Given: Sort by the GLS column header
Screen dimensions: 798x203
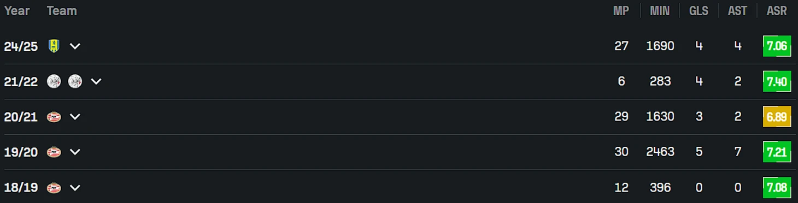Looking at the screenshot, I should point(699,10).
